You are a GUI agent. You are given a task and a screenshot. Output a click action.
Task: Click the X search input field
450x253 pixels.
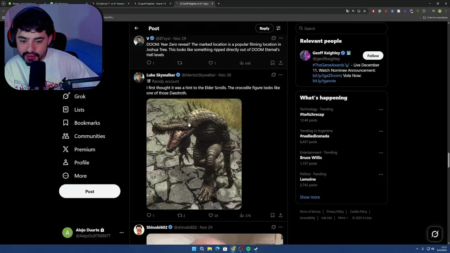click(342, 28)
